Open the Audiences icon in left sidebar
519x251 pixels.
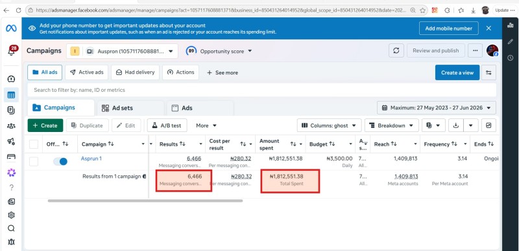pyautogui.click(x=11, y=126)
